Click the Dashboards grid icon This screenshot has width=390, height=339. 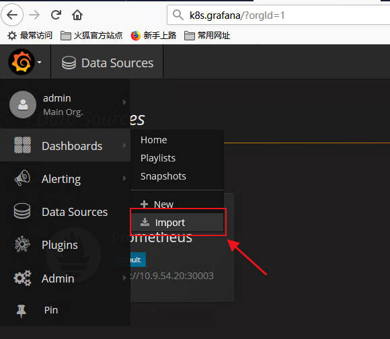pyautogui.click(x=23, y=145)
